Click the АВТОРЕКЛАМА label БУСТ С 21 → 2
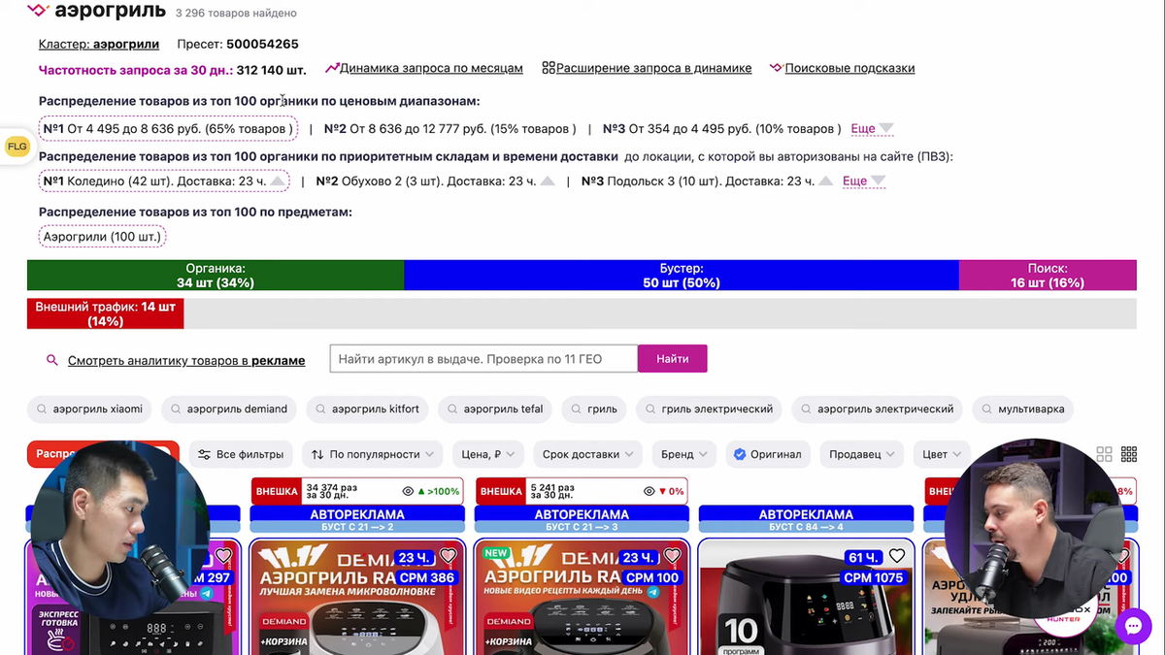Screen dimensions: 1165x655 (x=357, y=519)
